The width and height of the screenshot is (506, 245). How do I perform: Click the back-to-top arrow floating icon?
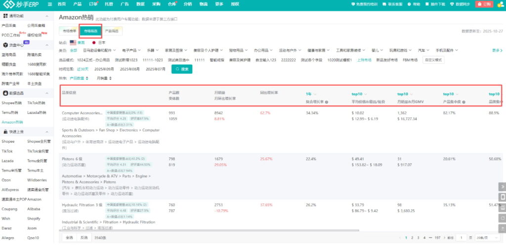(x=502, y=228)
